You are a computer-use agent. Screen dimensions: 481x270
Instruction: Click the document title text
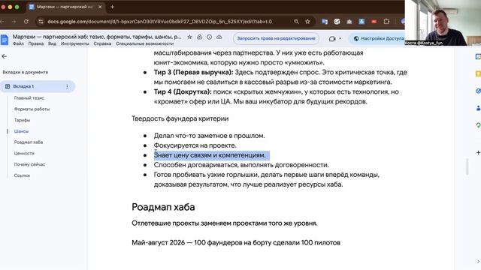(x=97, y=37)
